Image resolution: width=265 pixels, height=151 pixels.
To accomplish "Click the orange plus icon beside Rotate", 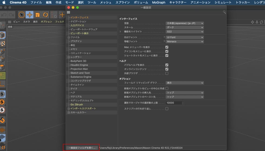I will pos(62,15).
